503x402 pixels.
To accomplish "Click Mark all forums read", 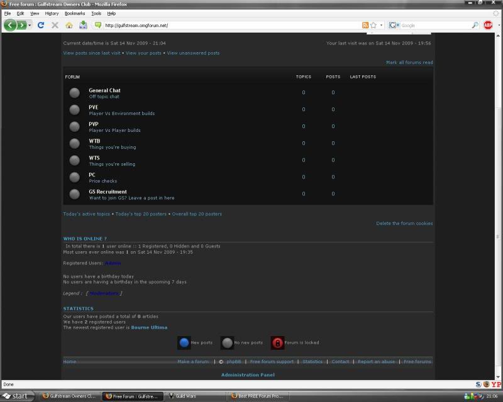I will click(409, 63).
